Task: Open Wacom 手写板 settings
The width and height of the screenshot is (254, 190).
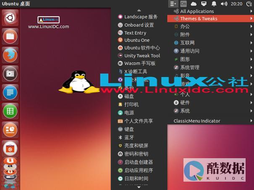Action: tap(139, 63)
